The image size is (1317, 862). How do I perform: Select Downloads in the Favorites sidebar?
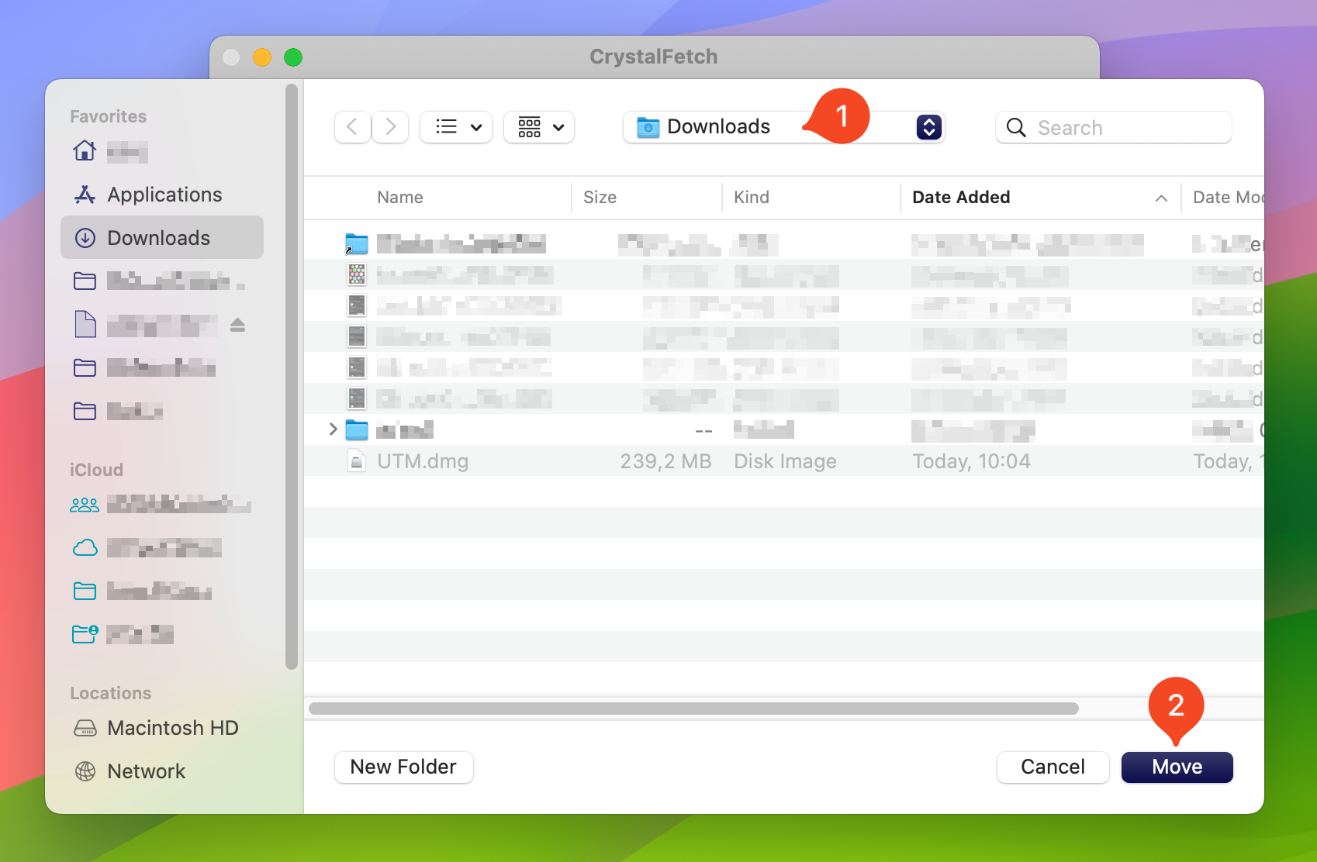pos(162,238)
